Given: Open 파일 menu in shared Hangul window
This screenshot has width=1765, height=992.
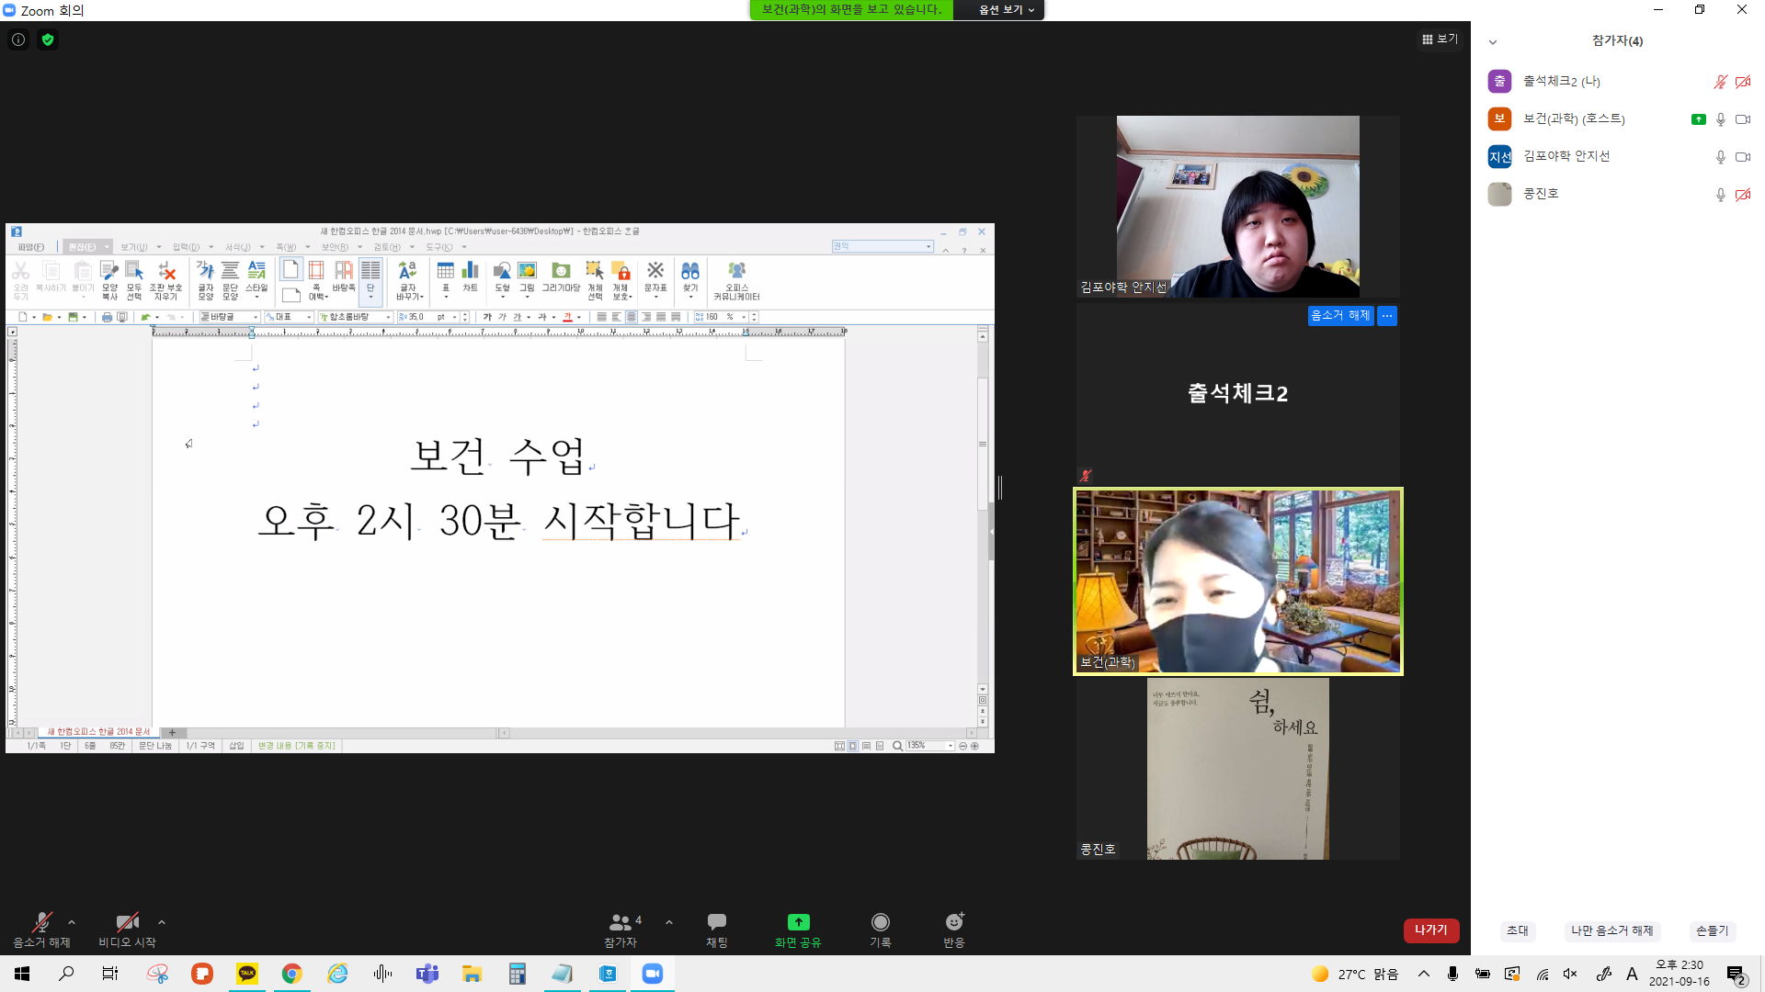Looking at the screenshot, I should (30, 247).
